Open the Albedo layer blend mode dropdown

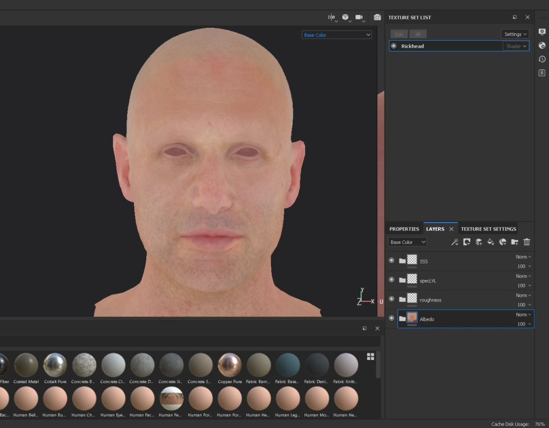523,315
